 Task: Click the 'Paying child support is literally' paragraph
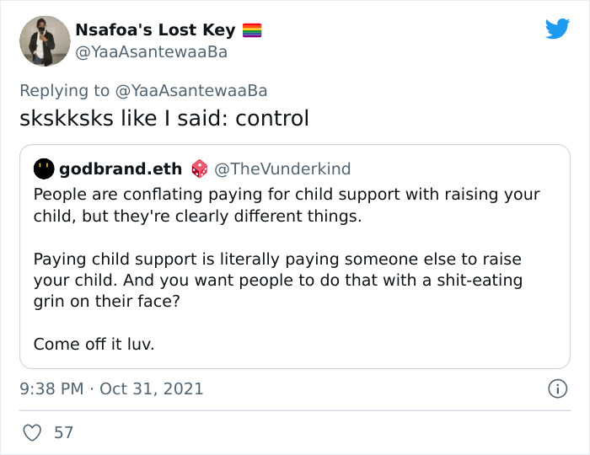pyautogui.click(x=278, y=280)
